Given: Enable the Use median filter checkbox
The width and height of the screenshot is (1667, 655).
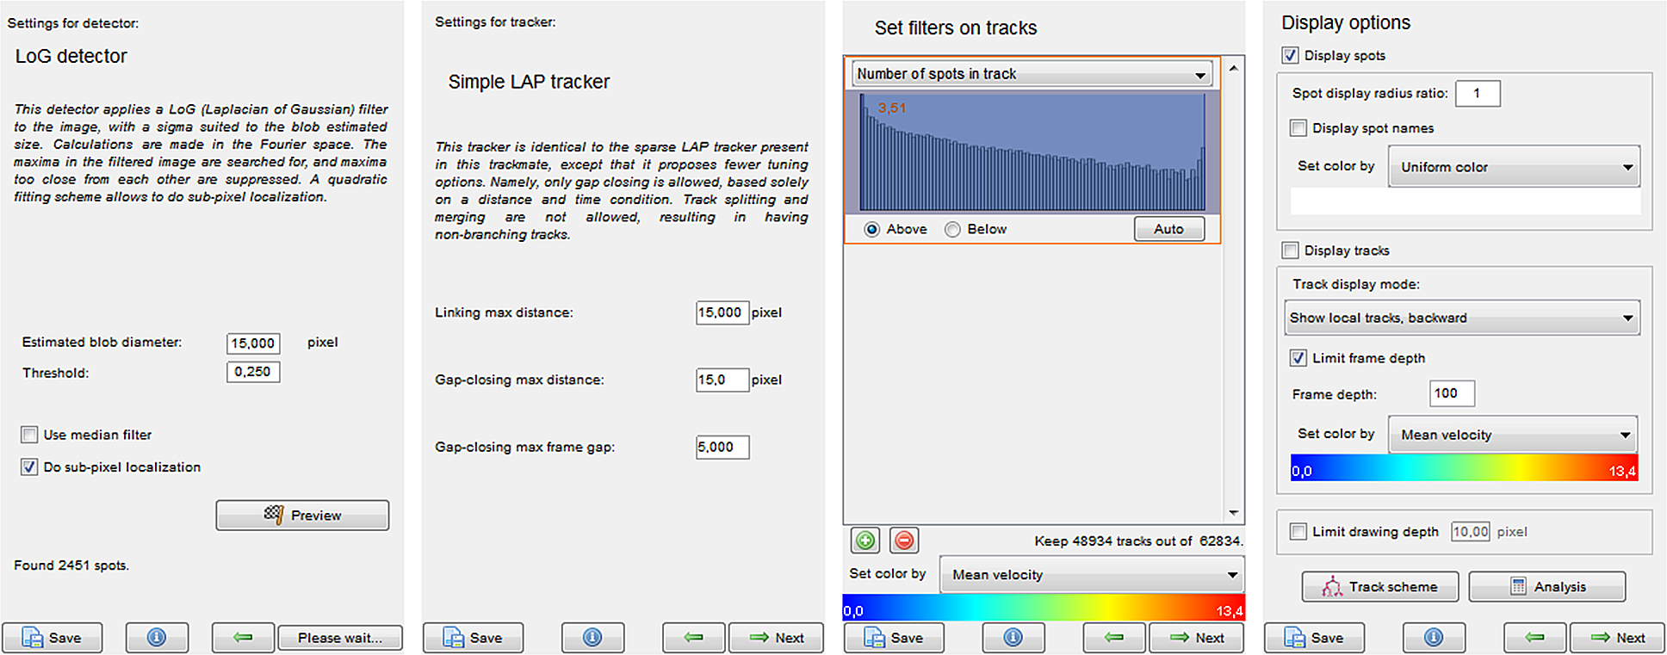Looking at the screenshot, I should point(30,435).
